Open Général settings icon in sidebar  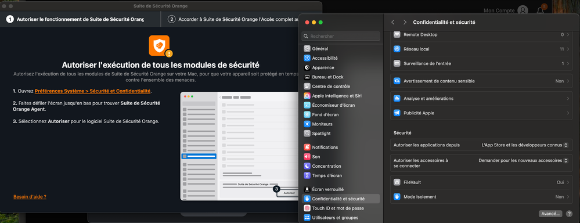(307, 48)
